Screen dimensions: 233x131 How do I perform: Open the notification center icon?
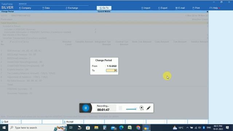227,128
